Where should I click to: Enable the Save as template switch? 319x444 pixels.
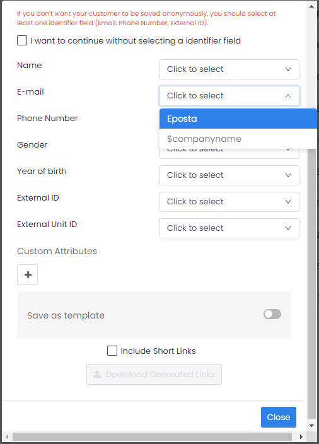point(272,314)
